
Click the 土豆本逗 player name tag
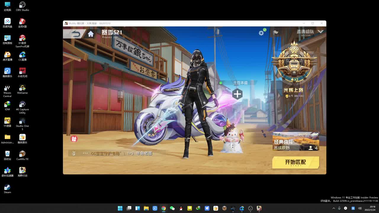pyautogui.click(x=240, y=83)
